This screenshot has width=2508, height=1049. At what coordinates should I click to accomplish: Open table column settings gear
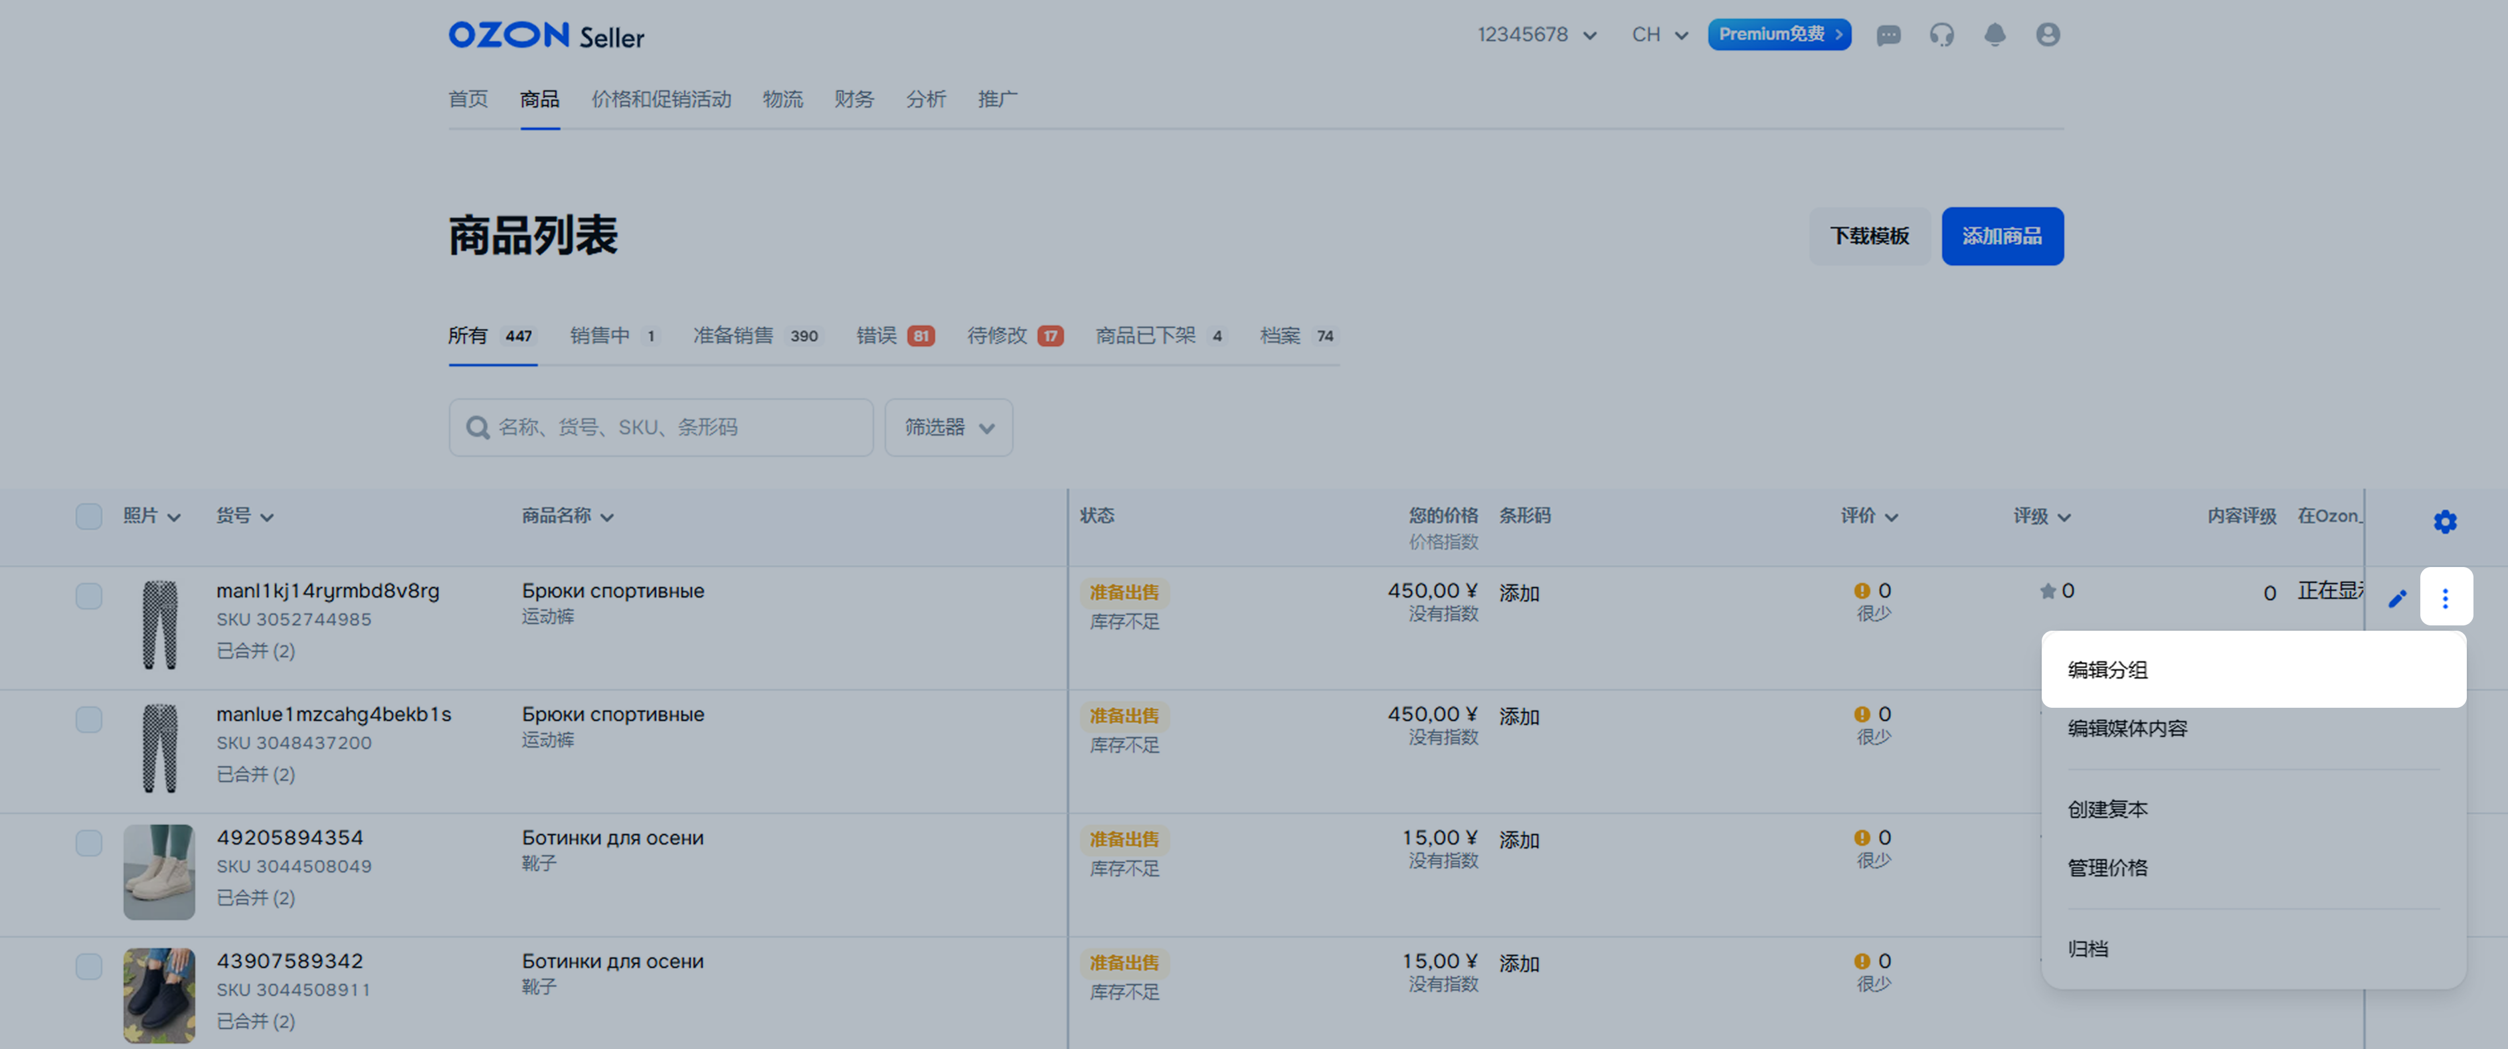pyautogui.click(x=2444, y=522)
